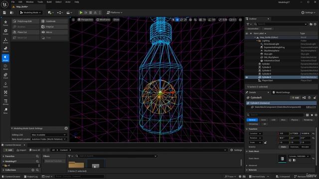Viewport: 319px width, 179px height.
Task: Toggle the Details property matrix grid icon
Action: point(307,115)
